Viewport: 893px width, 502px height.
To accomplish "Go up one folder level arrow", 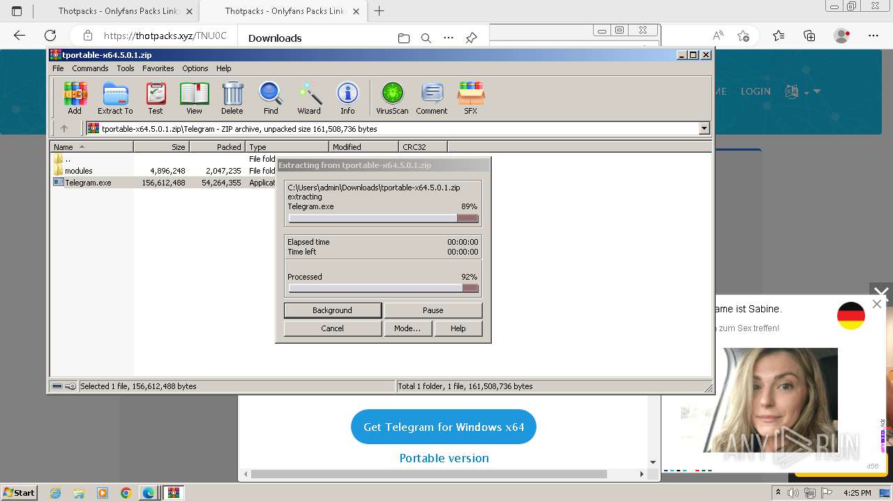I will [x=64, y=128].
